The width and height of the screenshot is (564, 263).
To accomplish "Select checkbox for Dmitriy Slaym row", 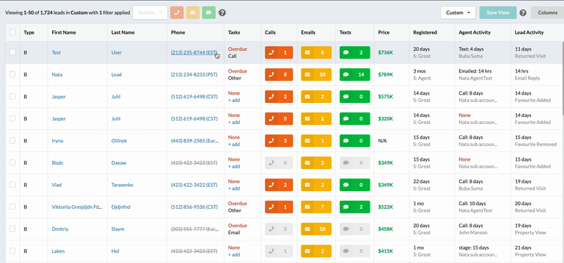I will point(13,228).
